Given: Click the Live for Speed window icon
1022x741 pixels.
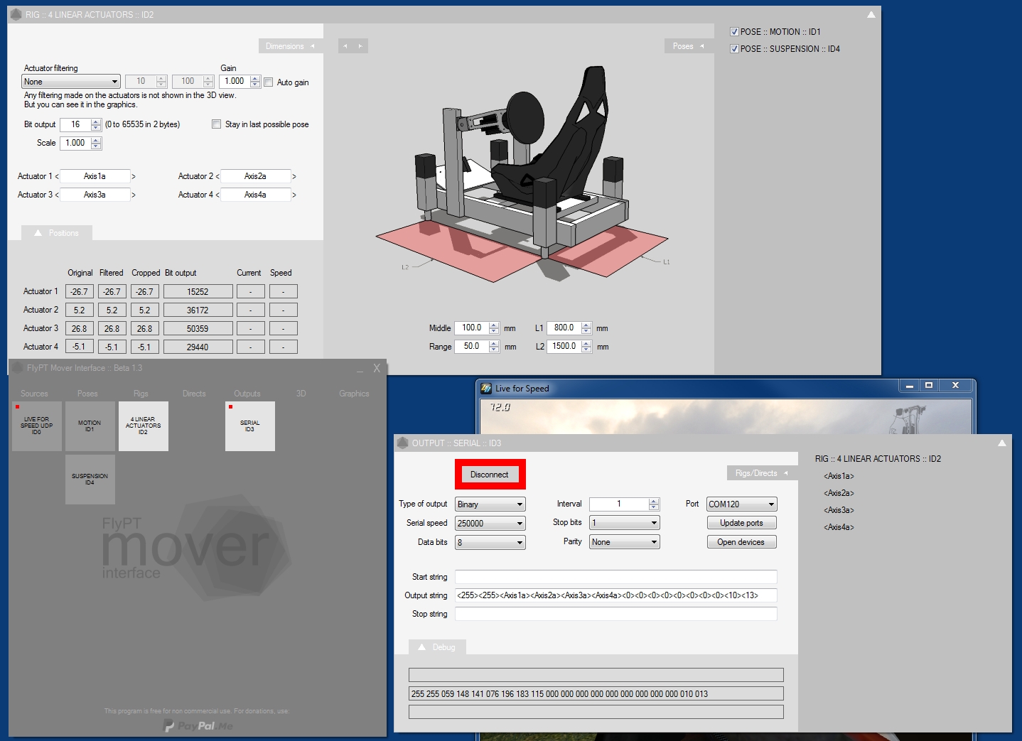Looking at the screenshot, I should (486, 388).
